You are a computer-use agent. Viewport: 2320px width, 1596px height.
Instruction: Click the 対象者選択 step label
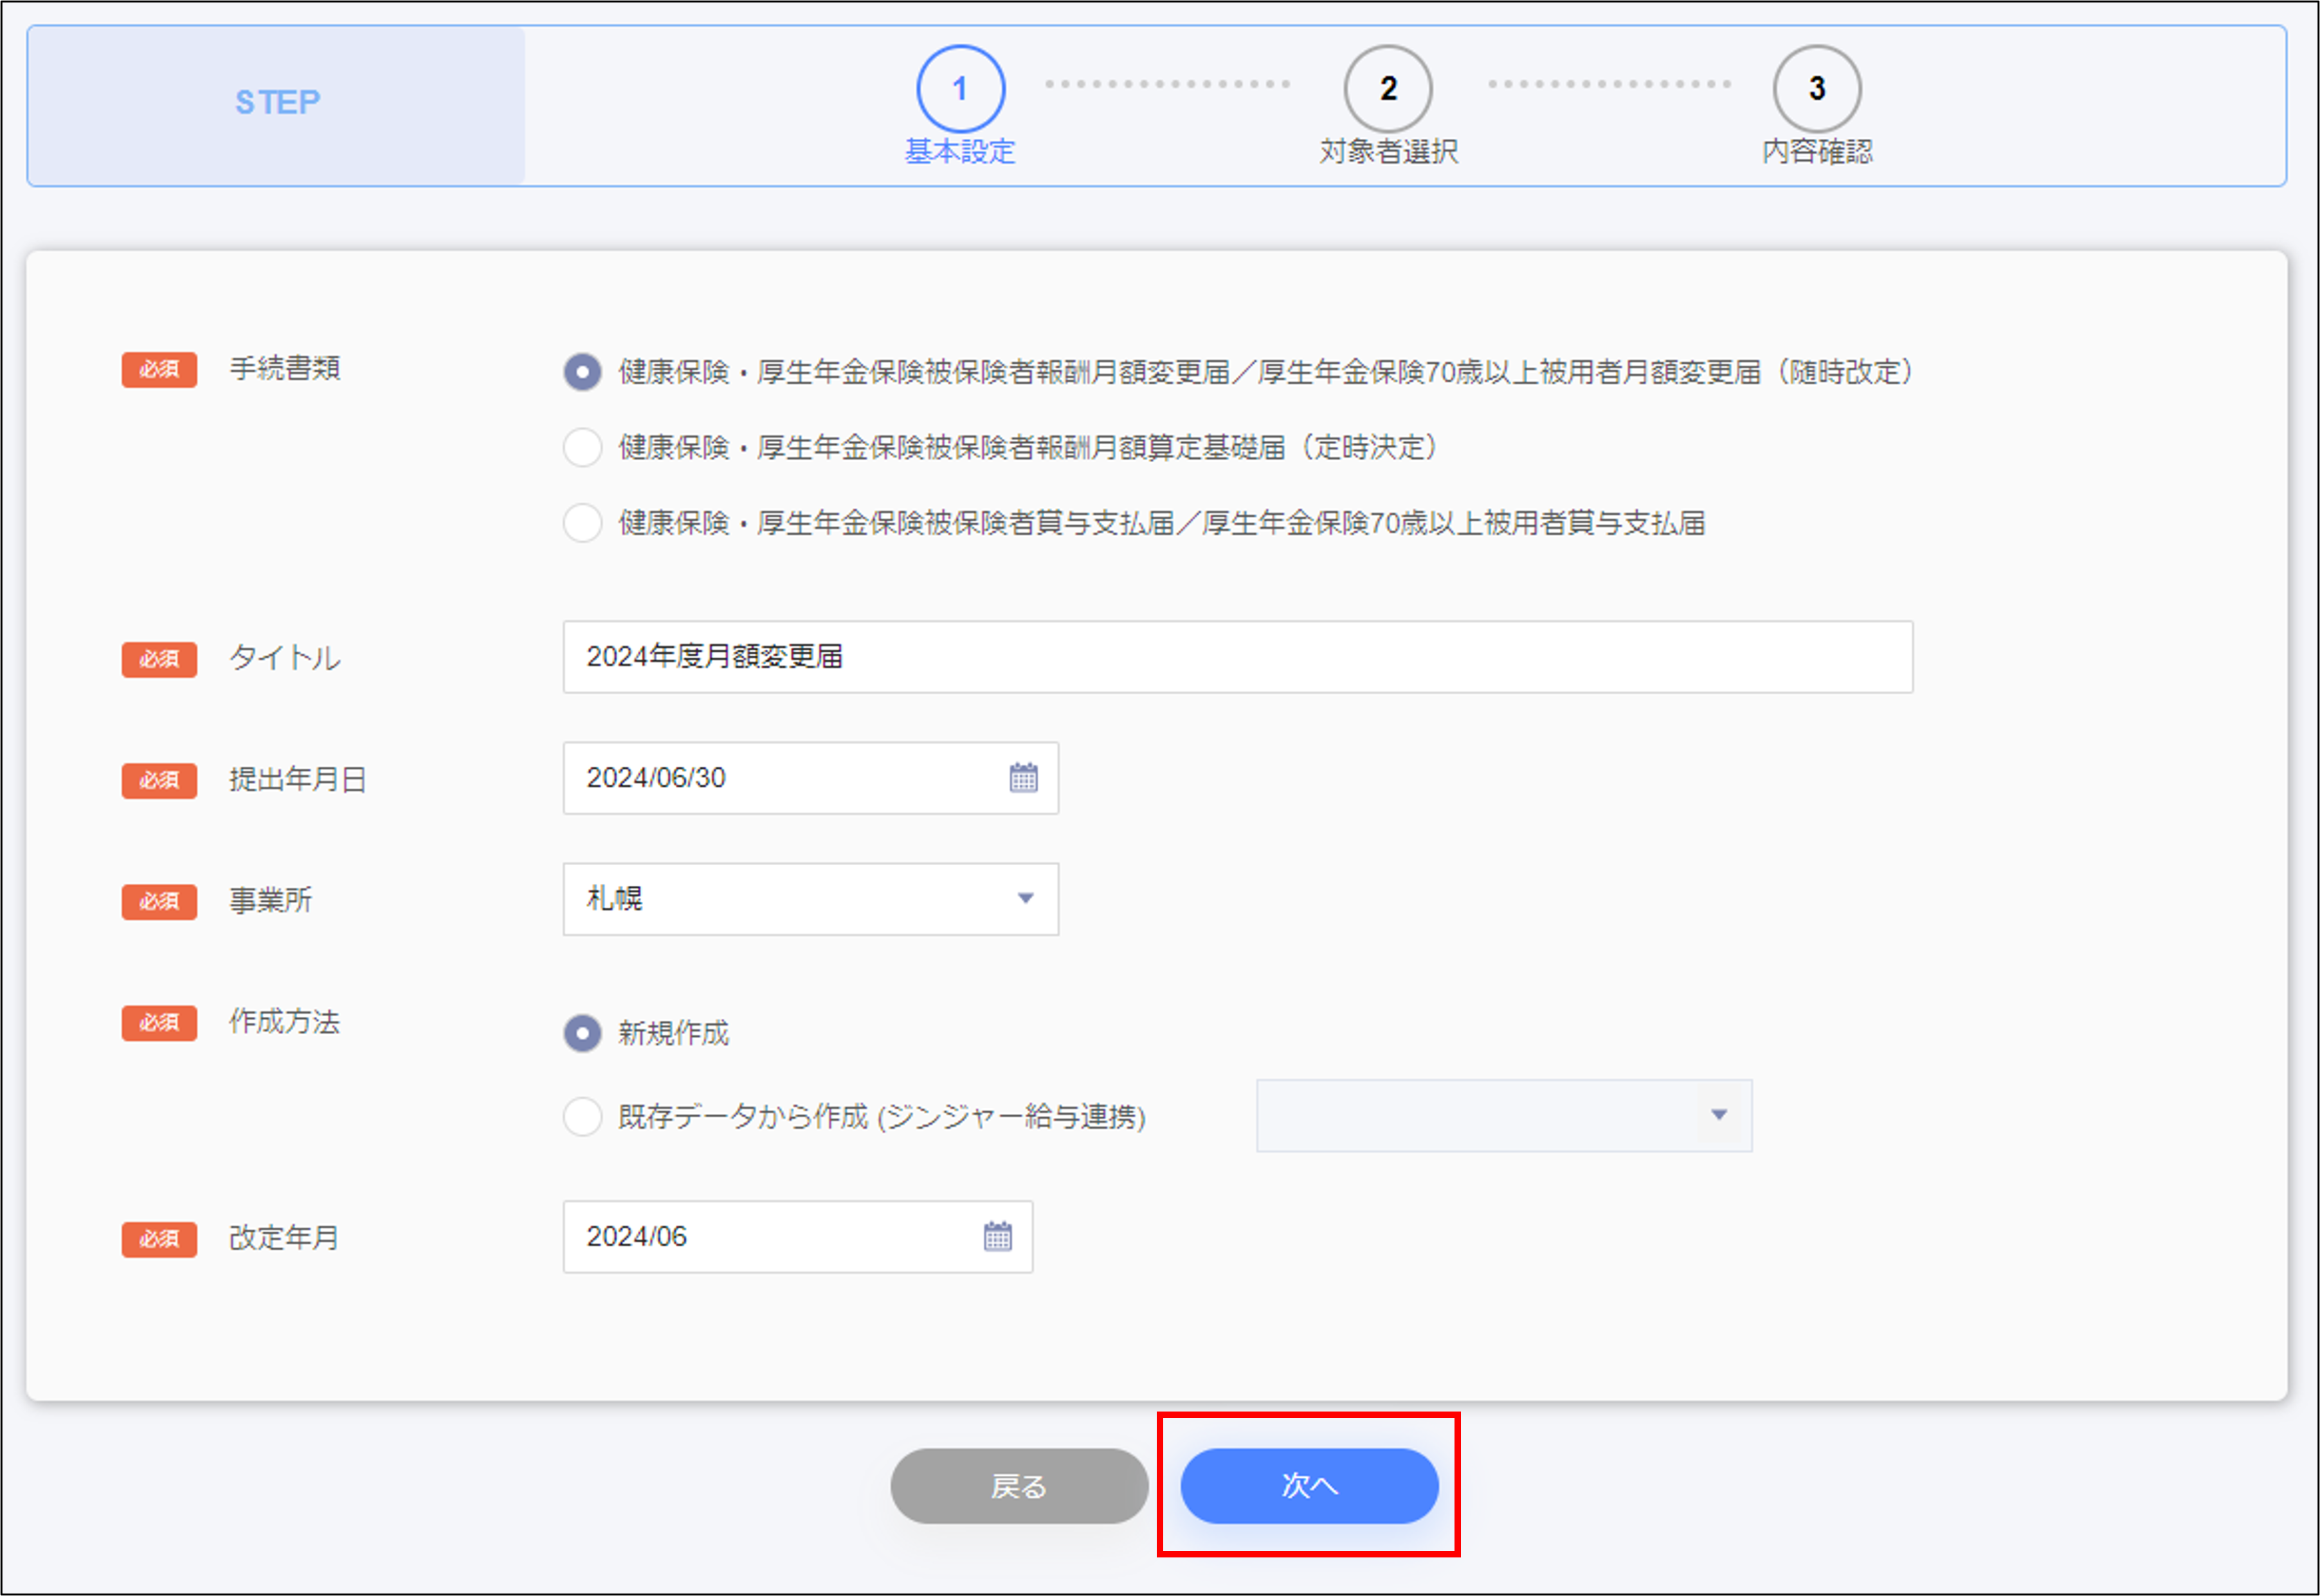click(1388, 152)
